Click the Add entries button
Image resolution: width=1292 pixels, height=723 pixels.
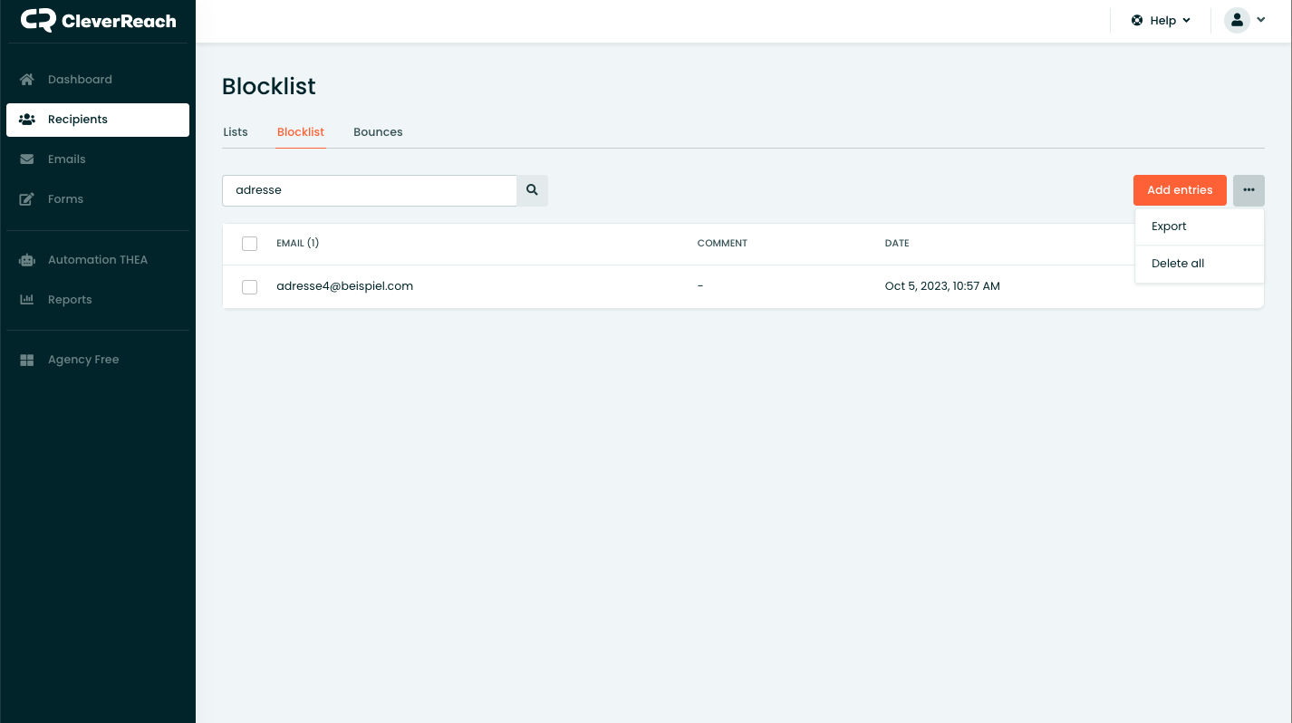coord(1180,190)
